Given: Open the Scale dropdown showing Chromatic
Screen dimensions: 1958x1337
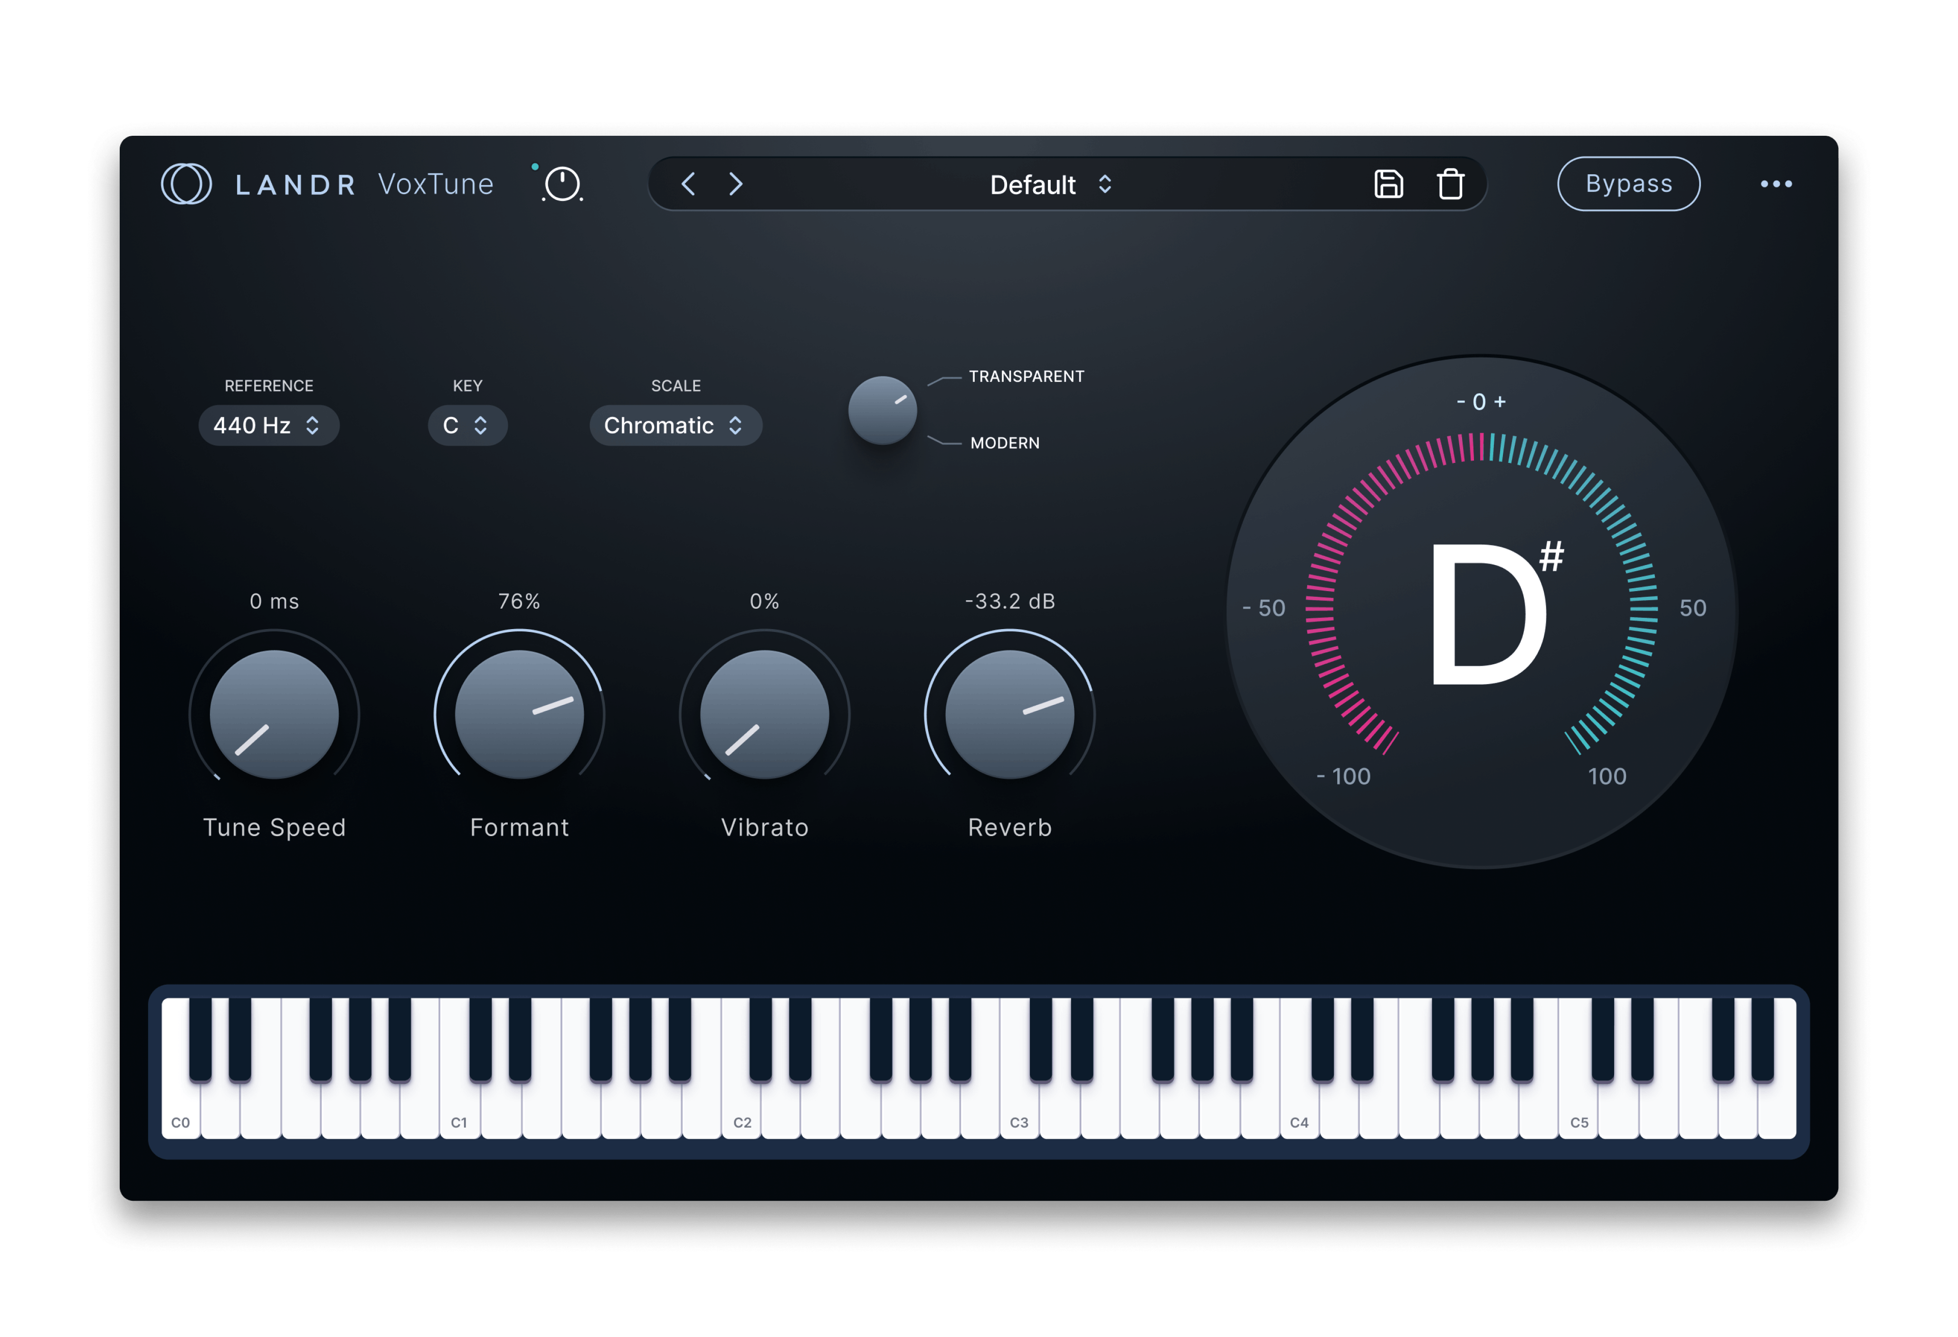Looking at the screenshot, I should (x=675, y=425).
